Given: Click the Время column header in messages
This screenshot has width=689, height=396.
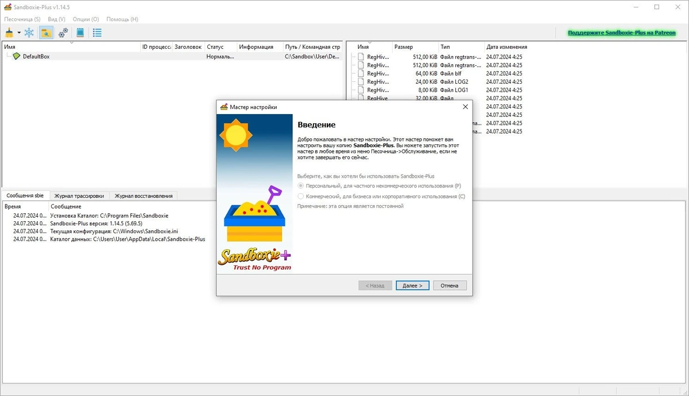Looking at the screenshot, I should 25,206.
